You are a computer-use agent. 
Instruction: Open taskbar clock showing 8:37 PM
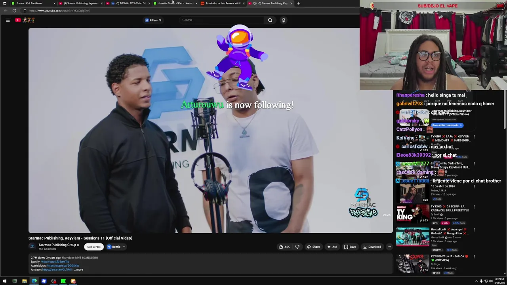coord(499,281)
